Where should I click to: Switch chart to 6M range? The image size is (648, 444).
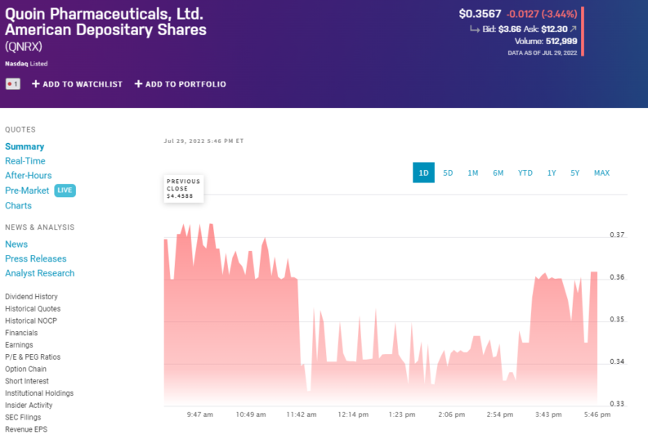498,173
